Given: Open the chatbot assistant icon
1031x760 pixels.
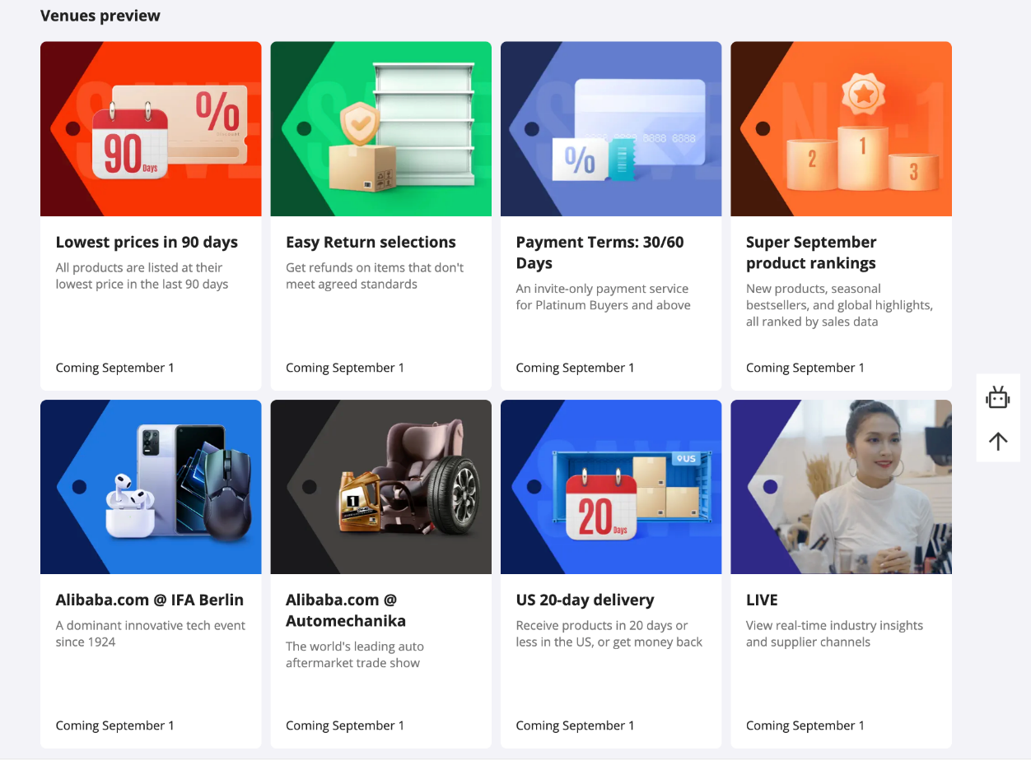Looking at the screenshot, I should [998, 397].
